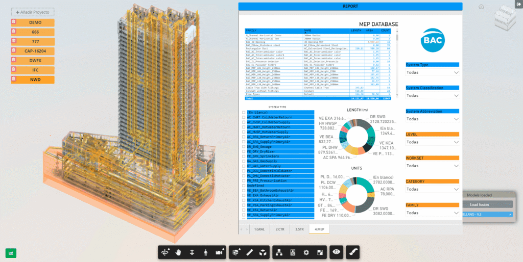Select the Orbit navigation tool
Image resolution: width=523 pixels, height=262 pixels.
(x=165, y=252)
